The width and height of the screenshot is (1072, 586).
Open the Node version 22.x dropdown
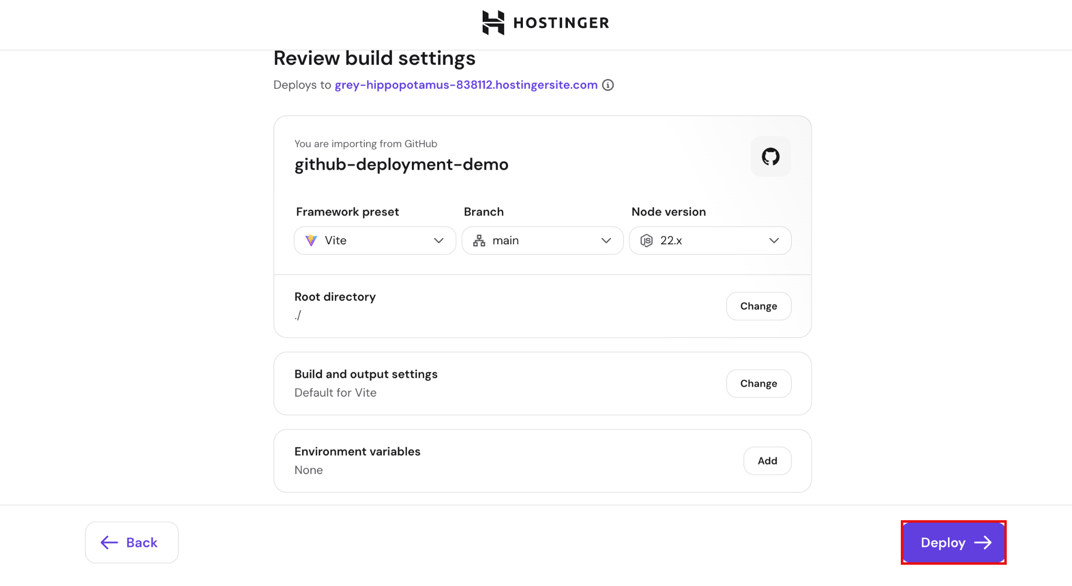click(x=710, y=241)
